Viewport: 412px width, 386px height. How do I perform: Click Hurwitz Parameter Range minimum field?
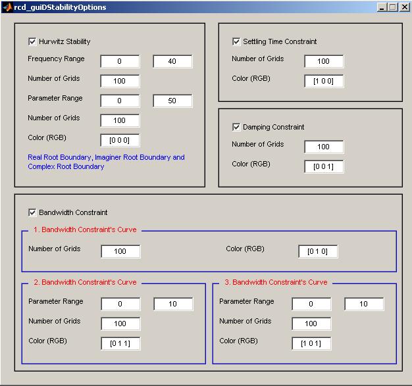[120, 101]
